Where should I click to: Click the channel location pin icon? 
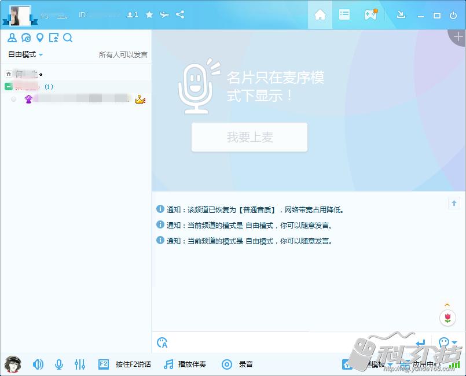[x=39, y=38]
